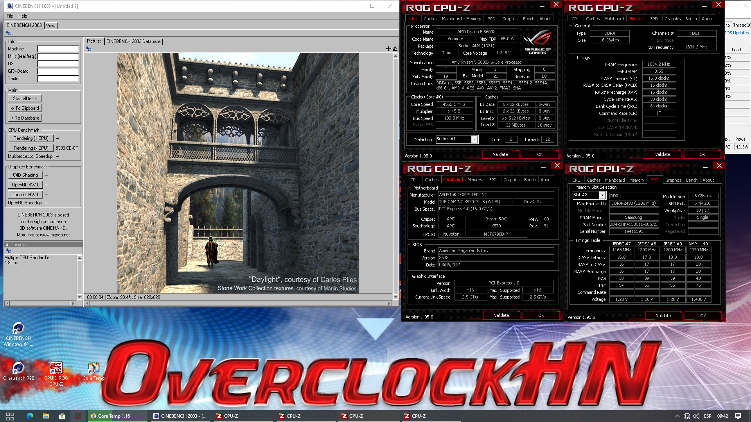Click the picture view vertical scrollbar

[x=395, y=176]
